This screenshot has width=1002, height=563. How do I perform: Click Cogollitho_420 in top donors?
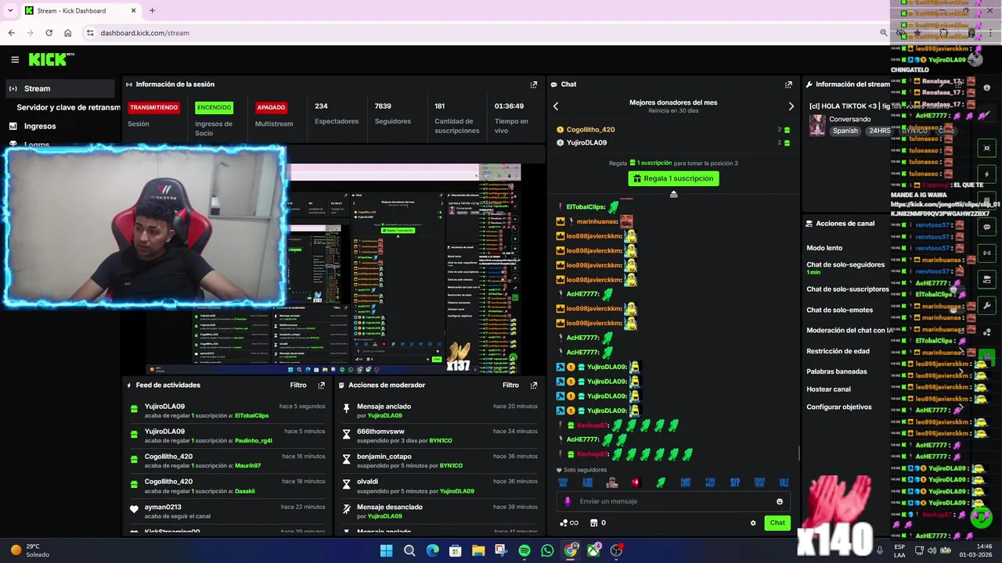pyautogui.click(x=590, y=130)
